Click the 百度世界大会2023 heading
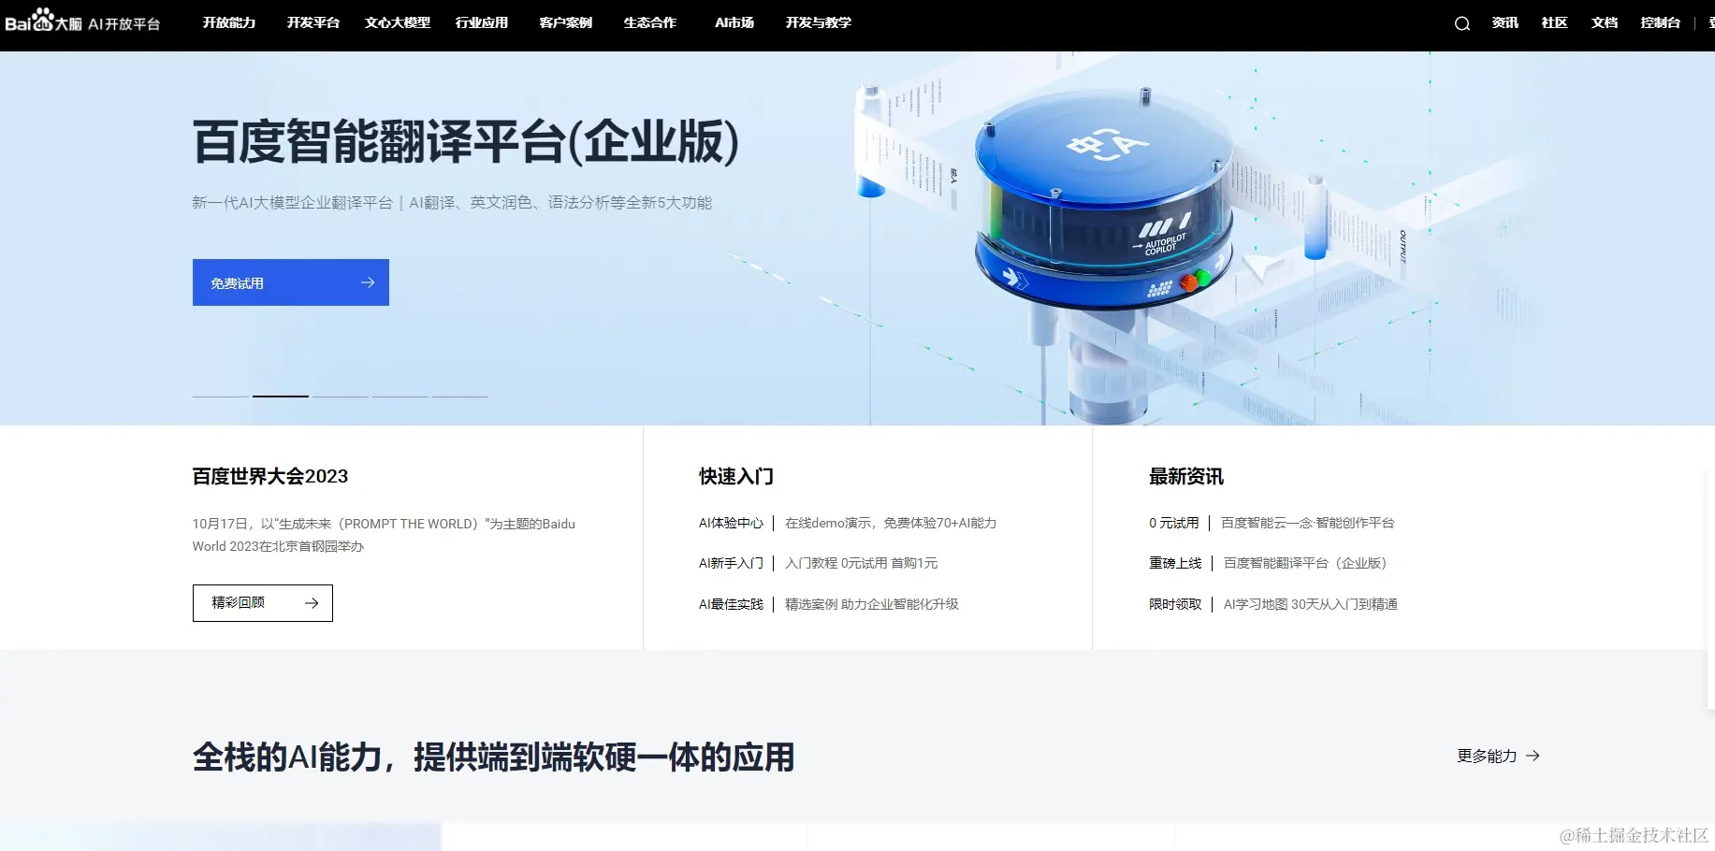 [x=269, y=476]
